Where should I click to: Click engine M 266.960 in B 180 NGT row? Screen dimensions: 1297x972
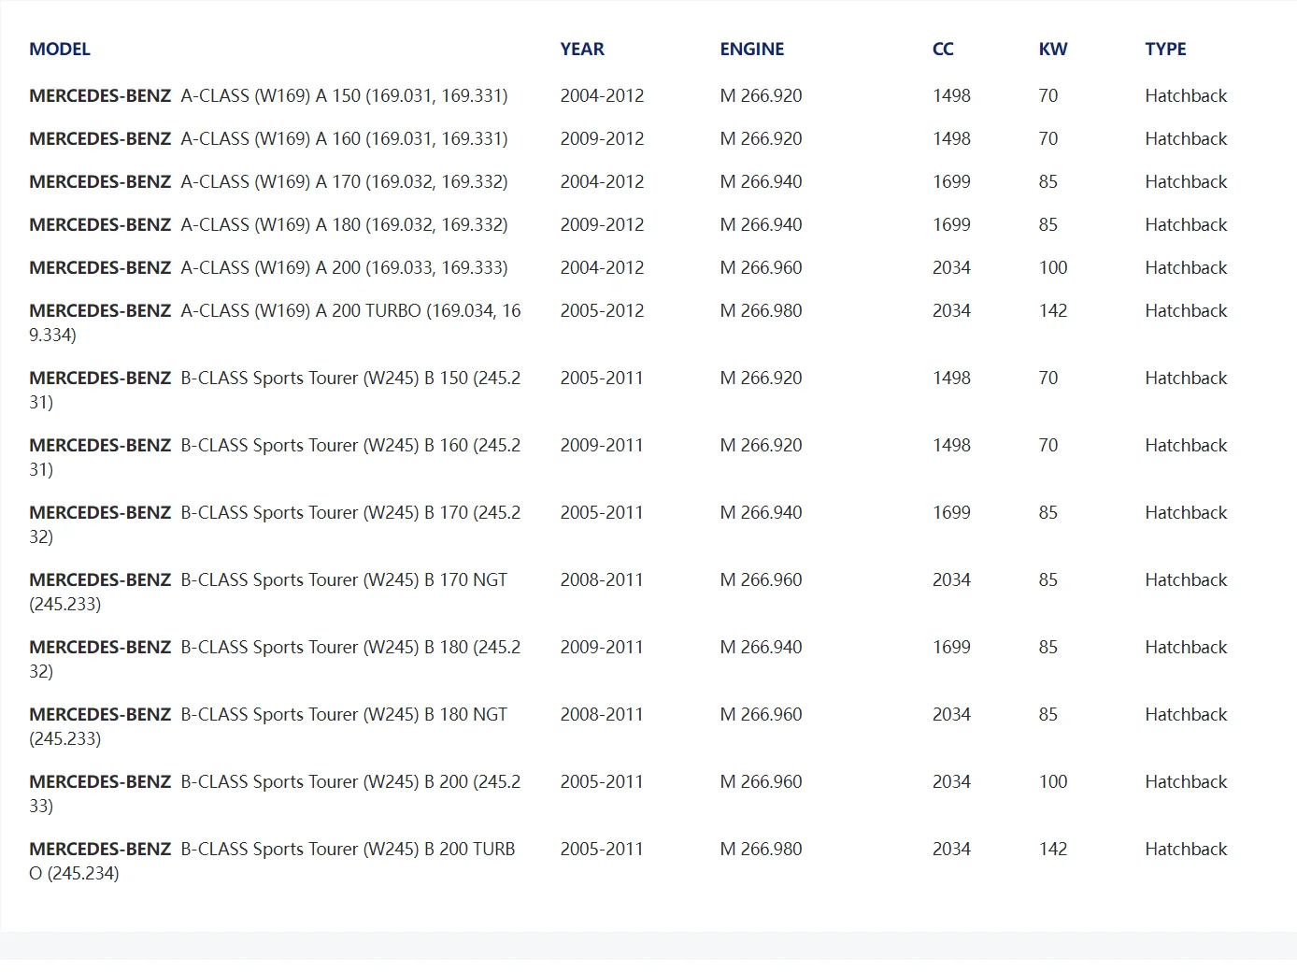[761, 714]
